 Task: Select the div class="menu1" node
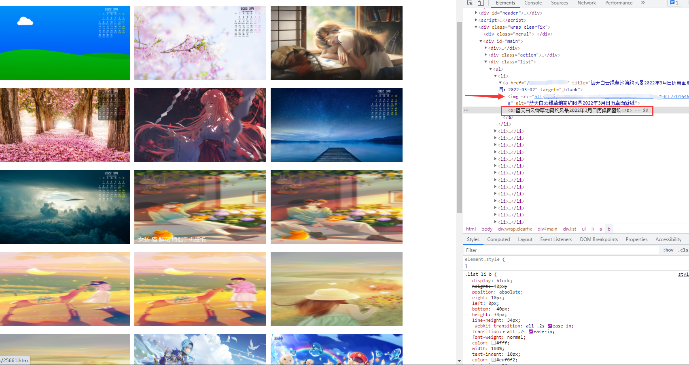[x=518, y=34]
